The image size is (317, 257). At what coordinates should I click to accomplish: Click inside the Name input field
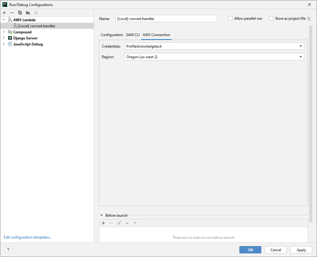166,18
